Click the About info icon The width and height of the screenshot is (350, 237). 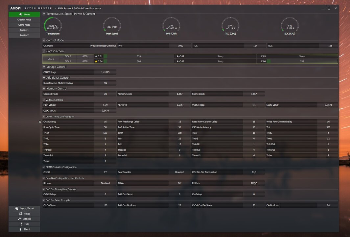coord(20,229)
